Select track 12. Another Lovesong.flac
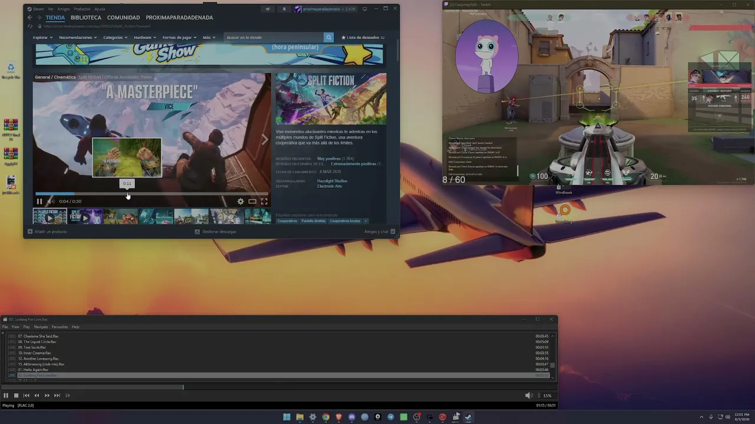This screenshot has width=755, height=424. 277,359
